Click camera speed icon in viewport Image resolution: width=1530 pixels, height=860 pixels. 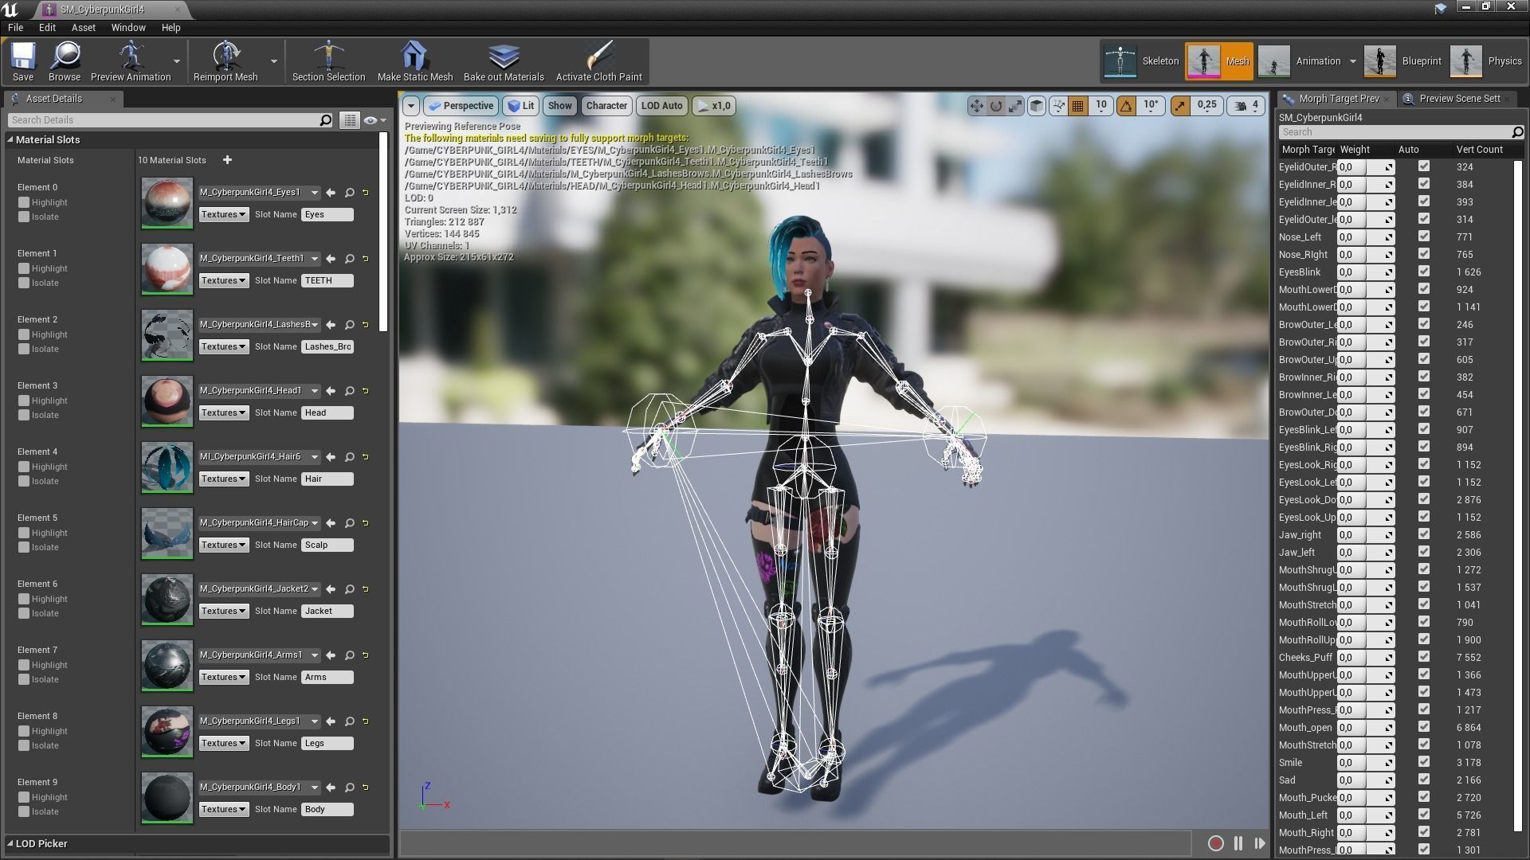1241,106
